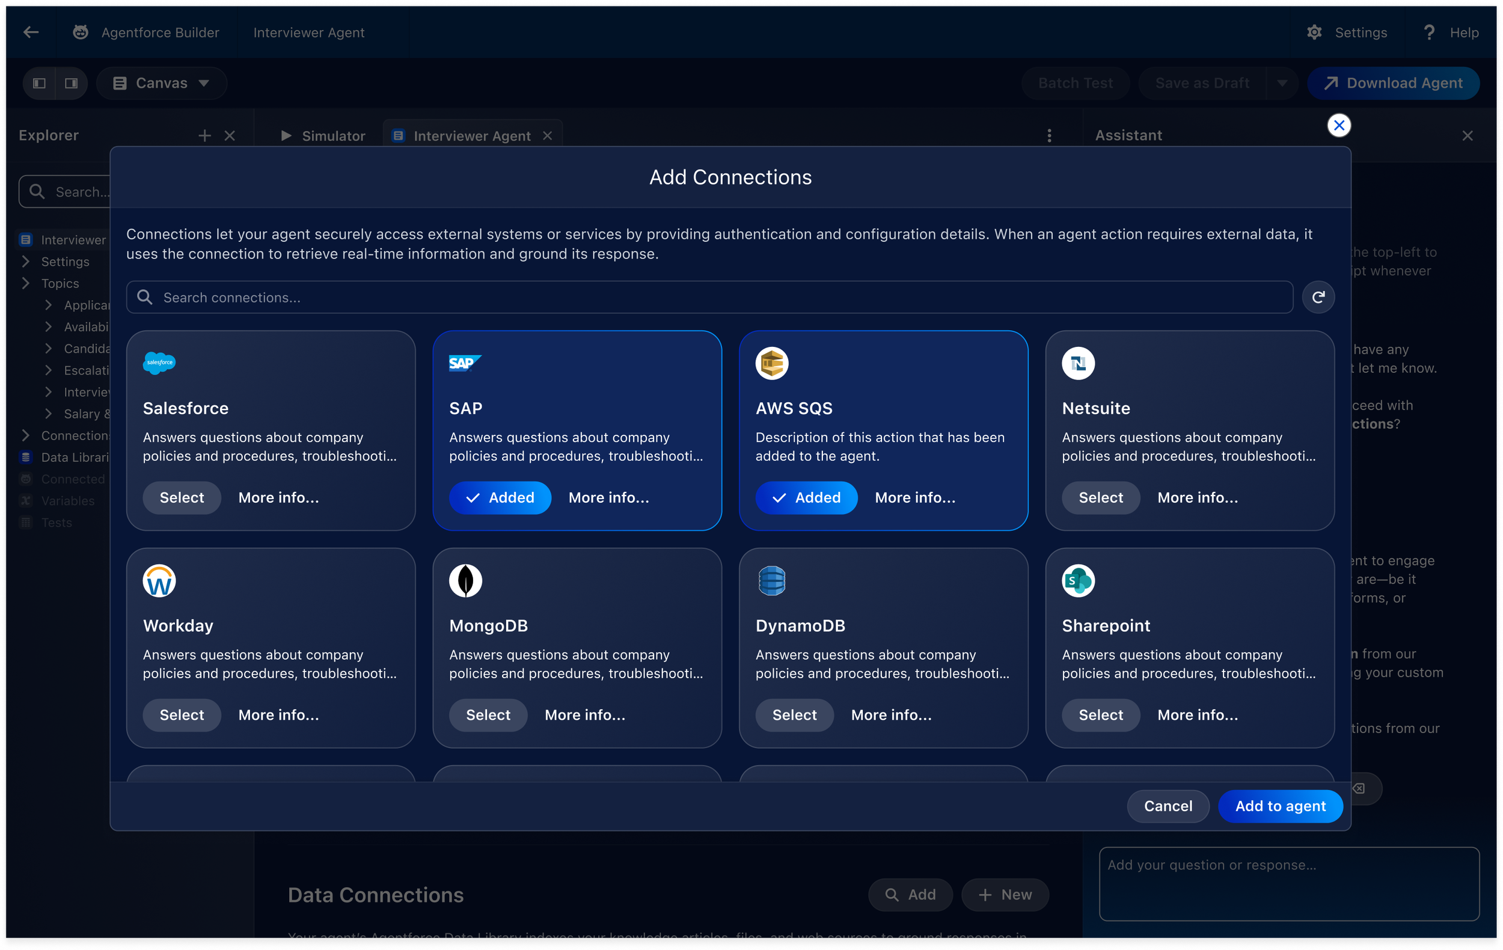Select the Workday connection
This screenshot has width=1503, height=950.
182,715
